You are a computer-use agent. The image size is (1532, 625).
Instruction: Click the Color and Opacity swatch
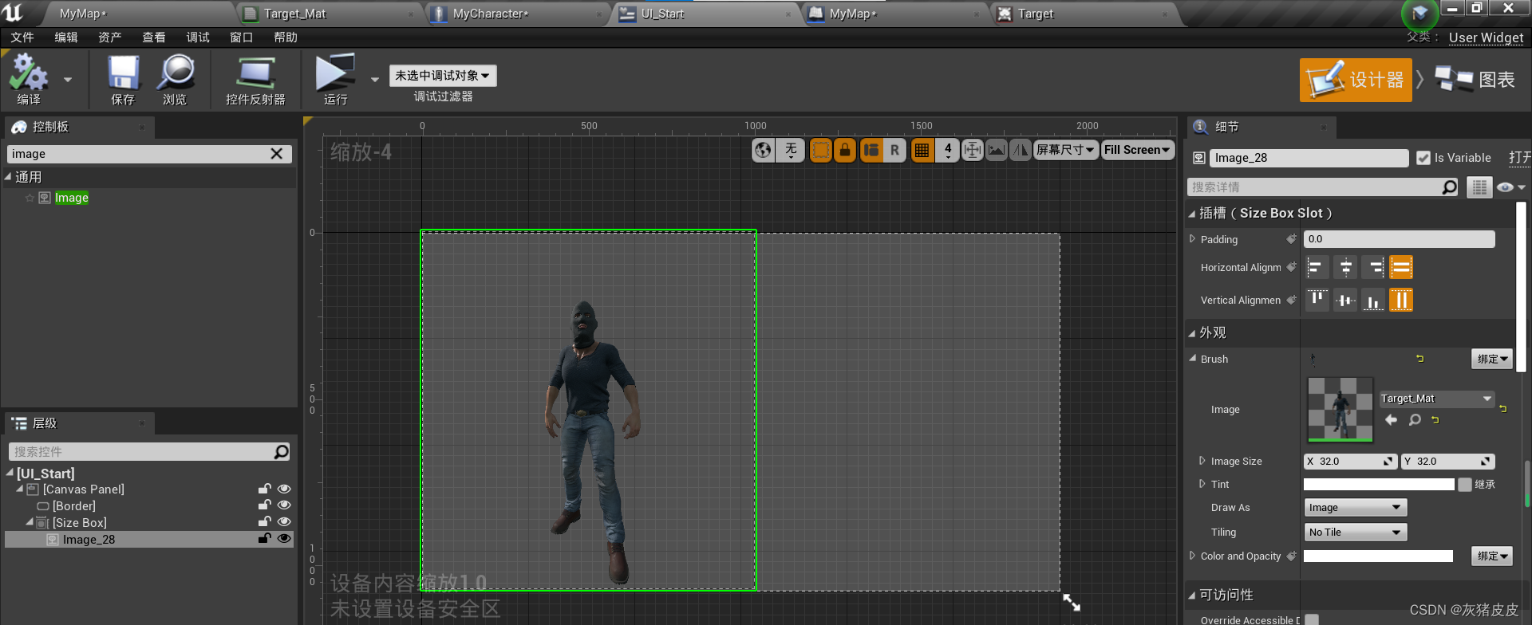coord(1378,556)
